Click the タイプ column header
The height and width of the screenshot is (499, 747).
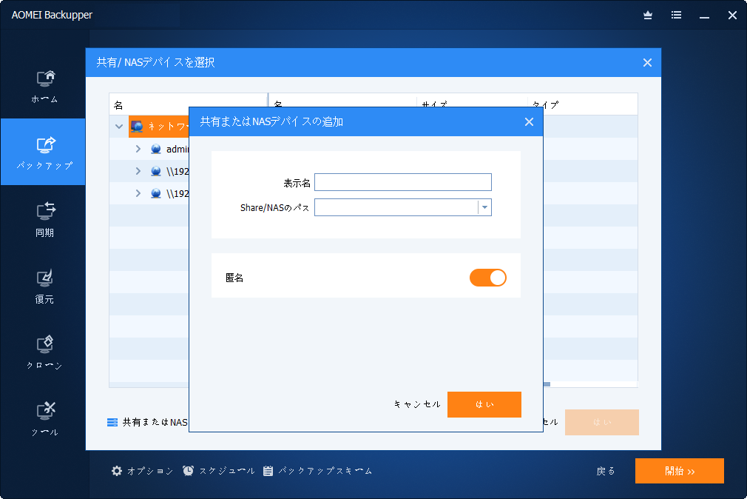(x=546, y=104)
